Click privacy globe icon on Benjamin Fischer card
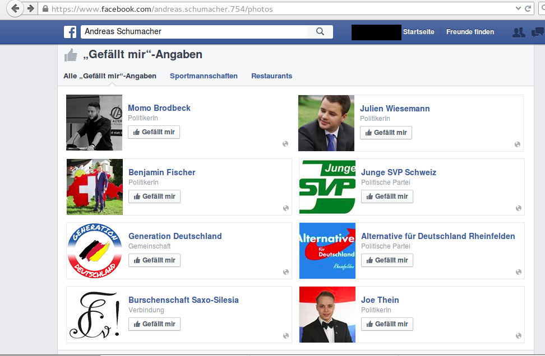 click(x=286, y=208)
